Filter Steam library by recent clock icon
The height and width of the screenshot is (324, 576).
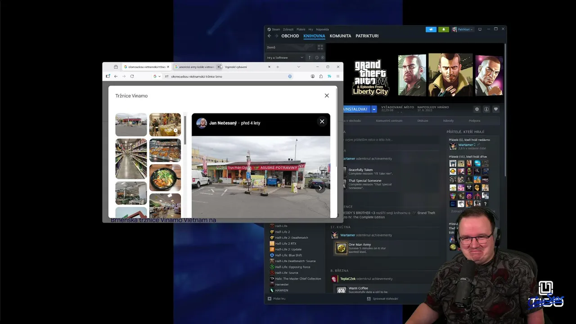click(317, 58)
